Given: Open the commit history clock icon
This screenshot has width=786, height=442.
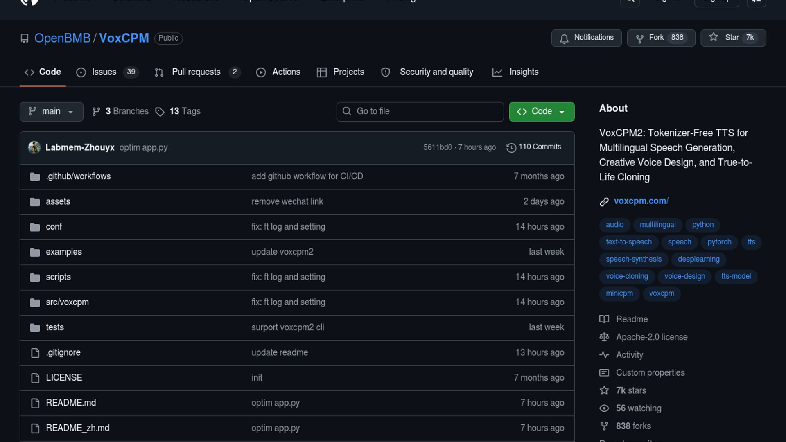Looking at the screenshot, I should click(x=511, y=147).
